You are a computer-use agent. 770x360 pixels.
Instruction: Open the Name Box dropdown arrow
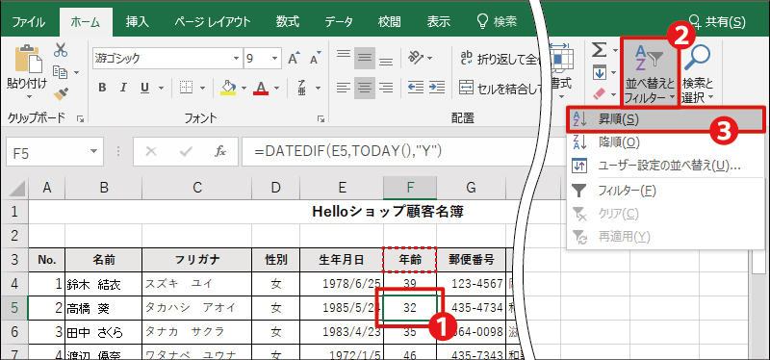pyautogui.click(x=93, y=151)
